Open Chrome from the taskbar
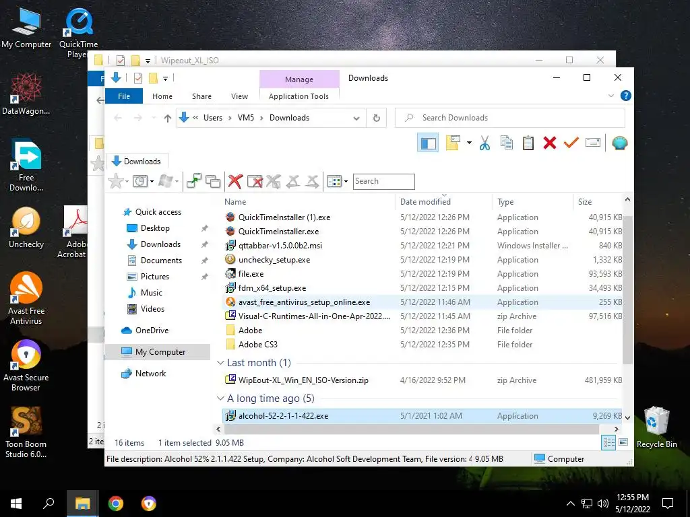The width and height of the screenshot is (690, 517). [116, 504]
